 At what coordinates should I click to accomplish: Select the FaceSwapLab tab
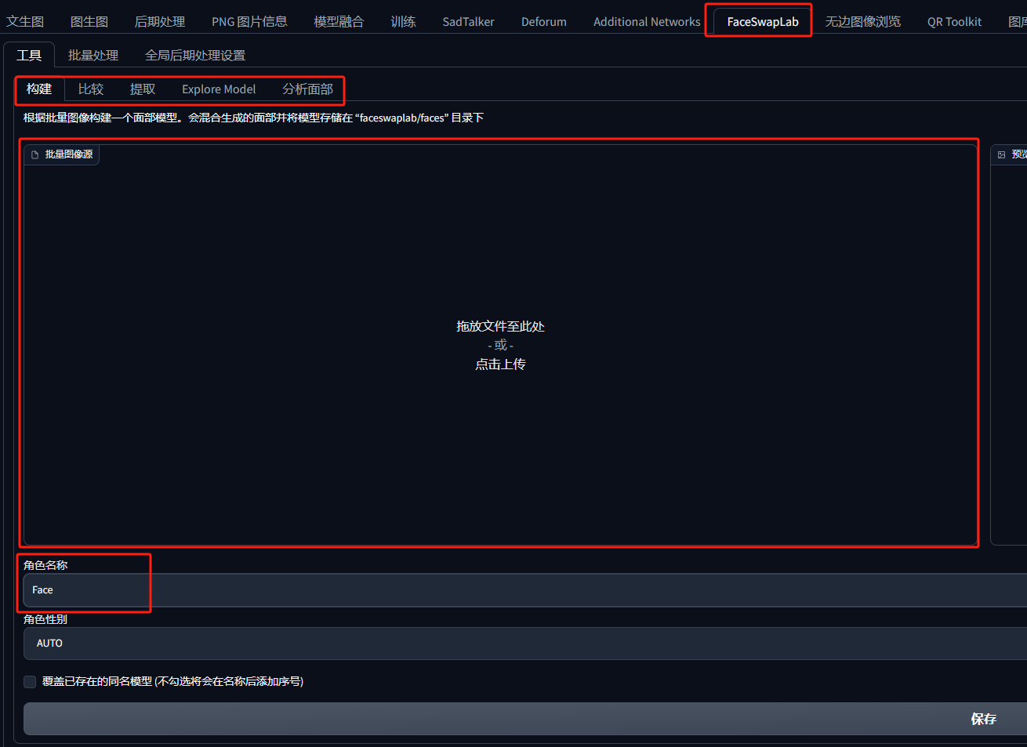[x=763, y=21]
